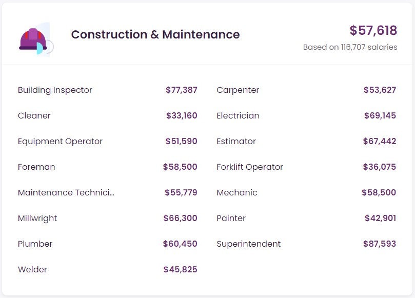
Task: Click the Forklift Operator job title
Action: tap(249, 167)
